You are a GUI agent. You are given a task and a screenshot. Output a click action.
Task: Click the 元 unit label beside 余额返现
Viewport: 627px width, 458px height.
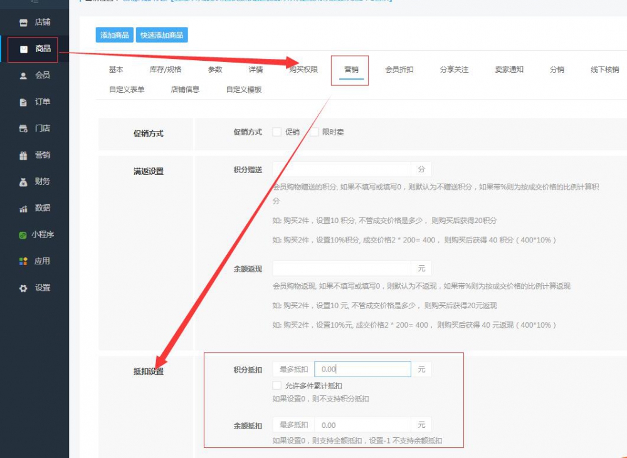click(421, 269)
